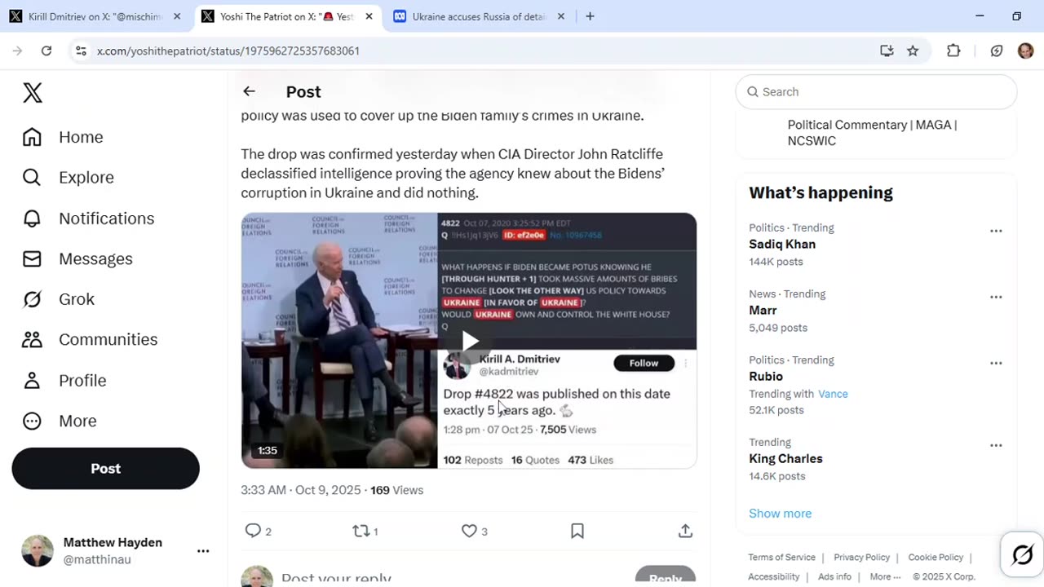
Task: Go back using the Post arrow
Action: pos(249,91)
